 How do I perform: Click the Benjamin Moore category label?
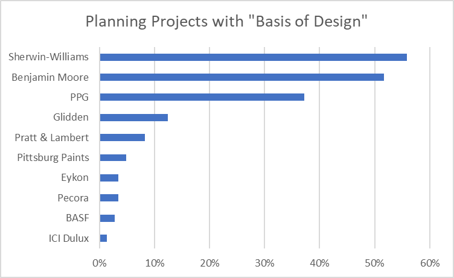(51, 77)
